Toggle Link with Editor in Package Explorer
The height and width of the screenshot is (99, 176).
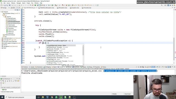click(x=18, y=10)
